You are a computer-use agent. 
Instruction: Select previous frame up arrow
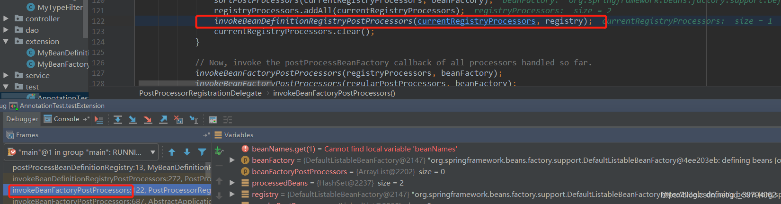[172, 152]
